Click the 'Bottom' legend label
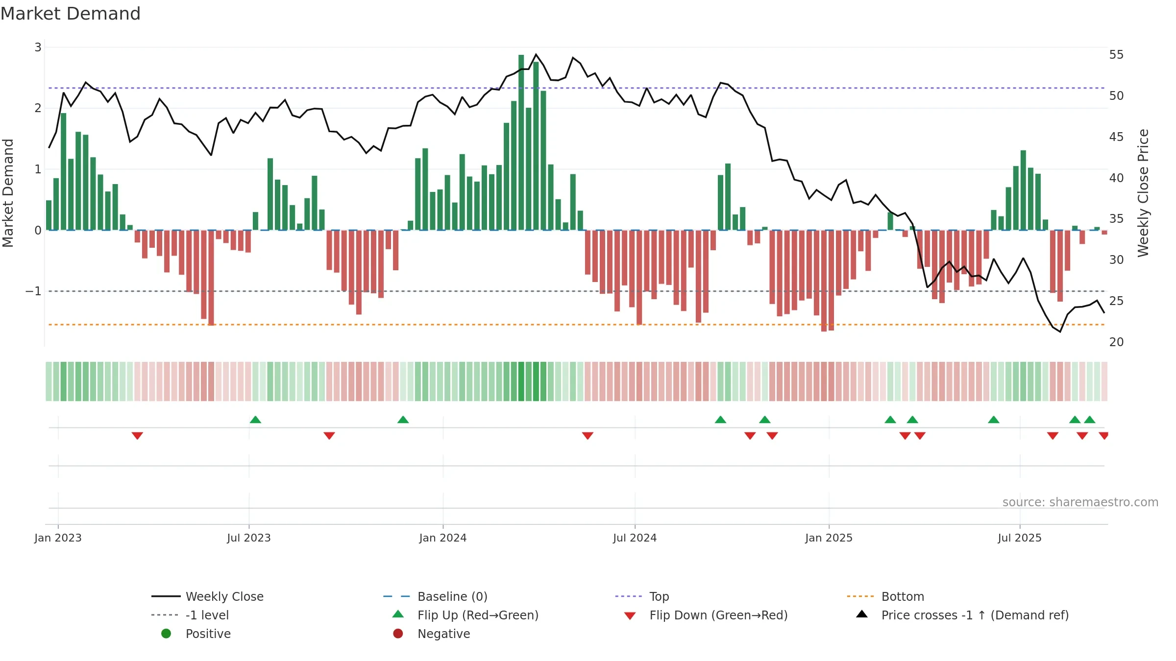The width and height of the screenshot is (1176, 661). point(903,596)
